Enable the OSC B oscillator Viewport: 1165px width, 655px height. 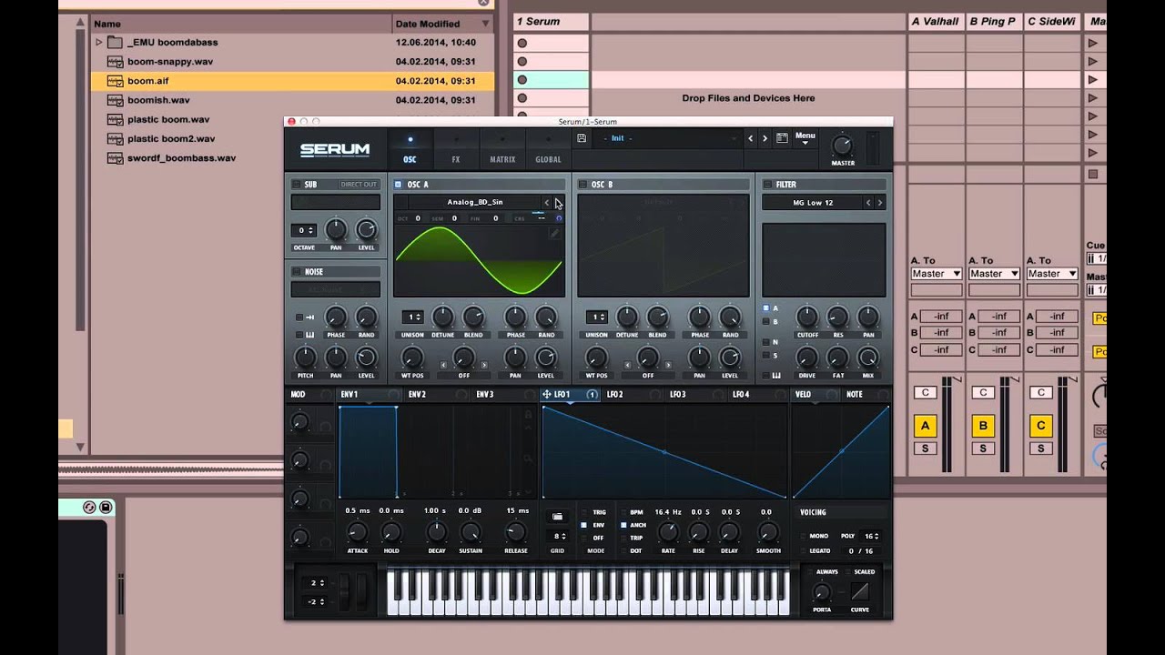click(582, 185)
